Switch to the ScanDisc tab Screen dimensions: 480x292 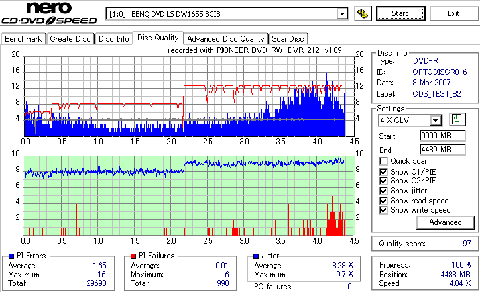click(288, 39)
